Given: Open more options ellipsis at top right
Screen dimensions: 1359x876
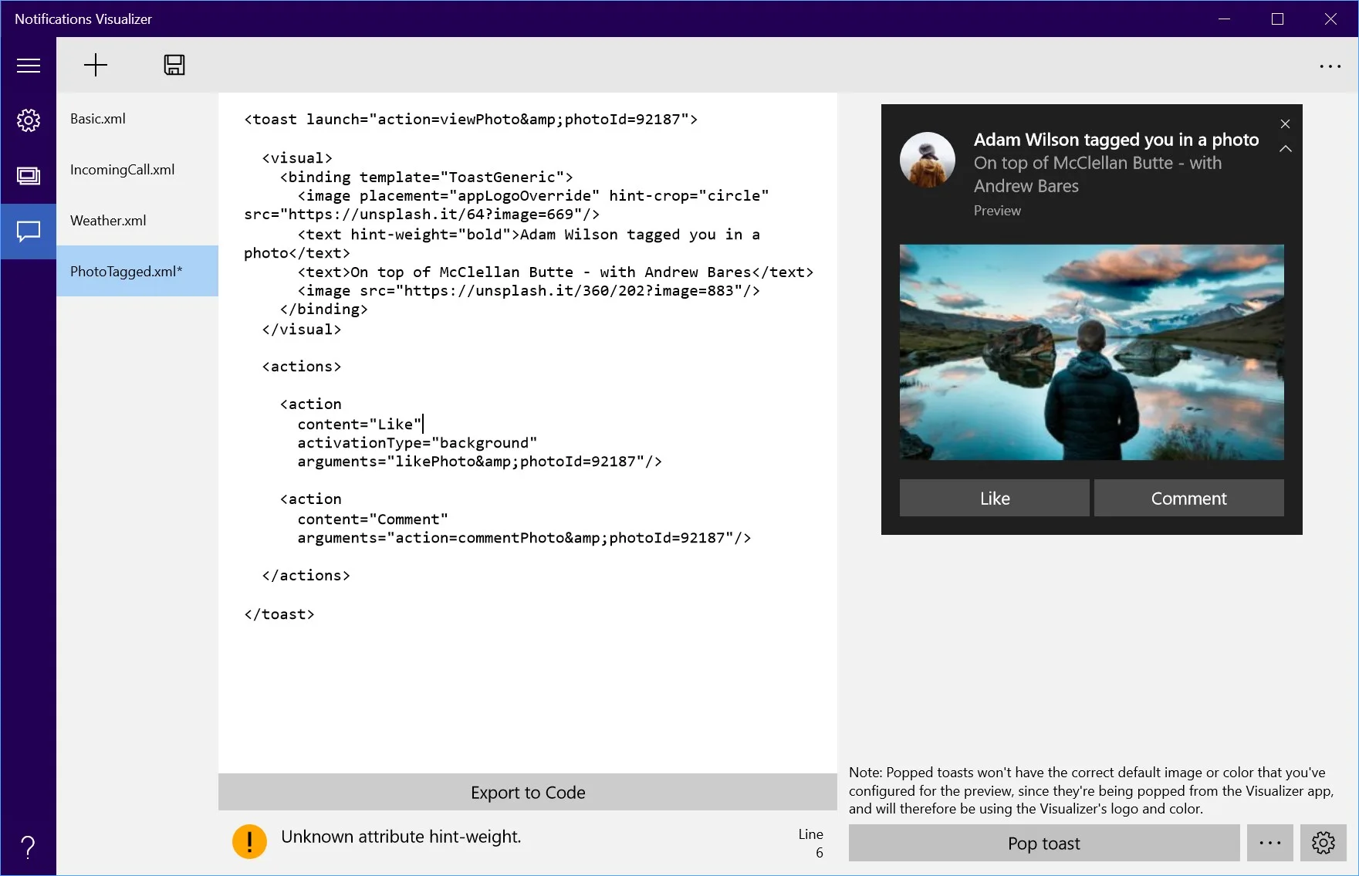Looking at the screenshot, I should click(1330, 66).
